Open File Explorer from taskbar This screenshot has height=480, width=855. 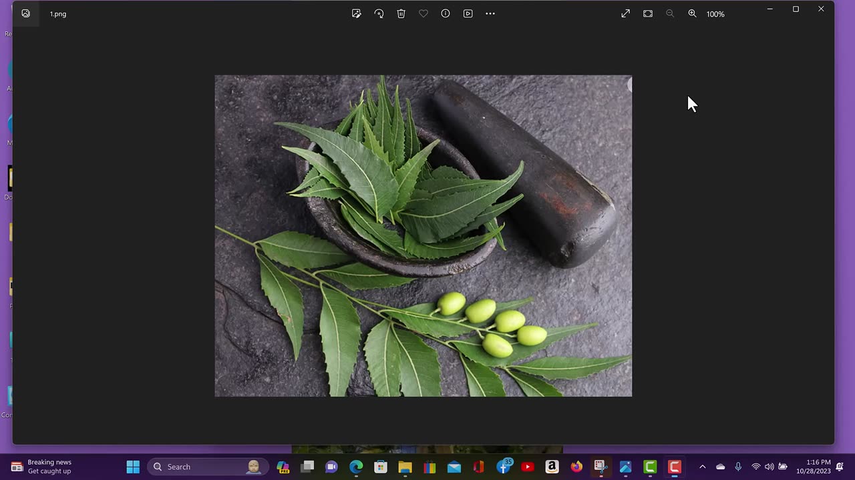tap(405, 467)
